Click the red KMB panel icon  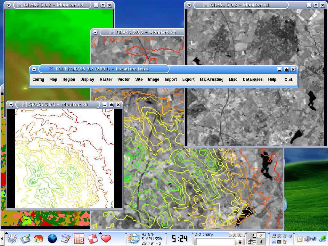coord(79,239)
